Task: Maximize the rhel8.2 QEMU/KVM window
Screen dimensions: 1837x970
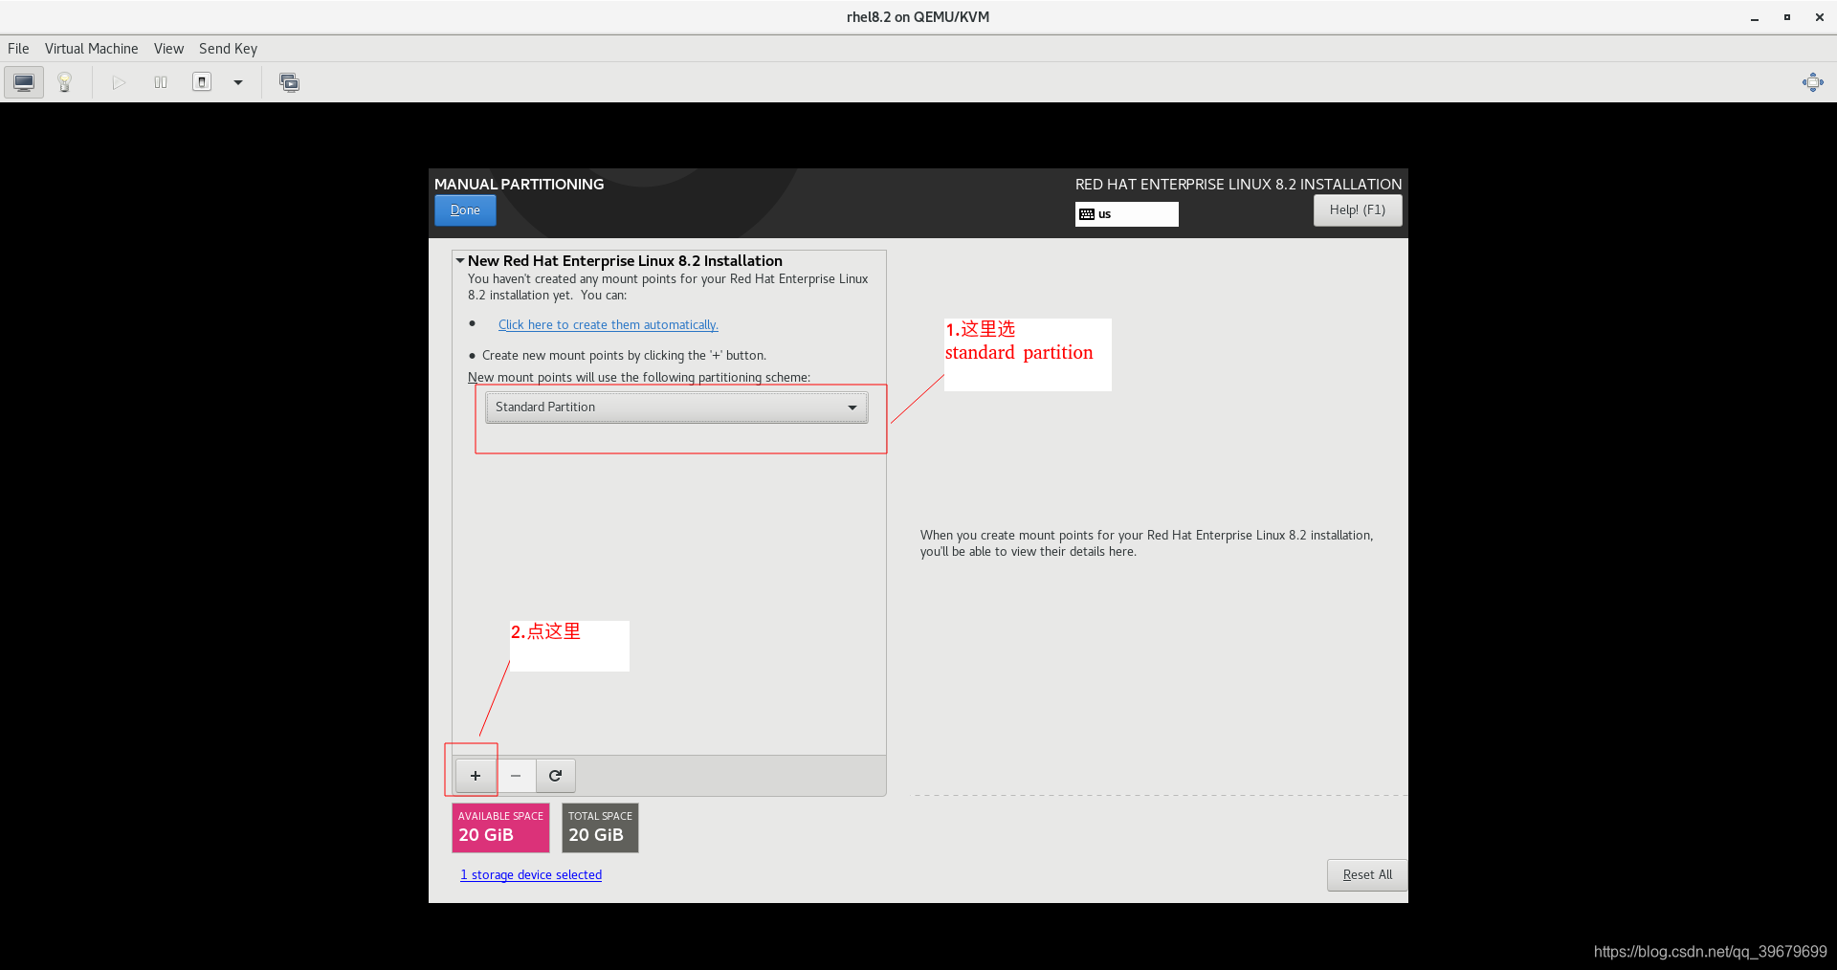Action: [1786, 17]
